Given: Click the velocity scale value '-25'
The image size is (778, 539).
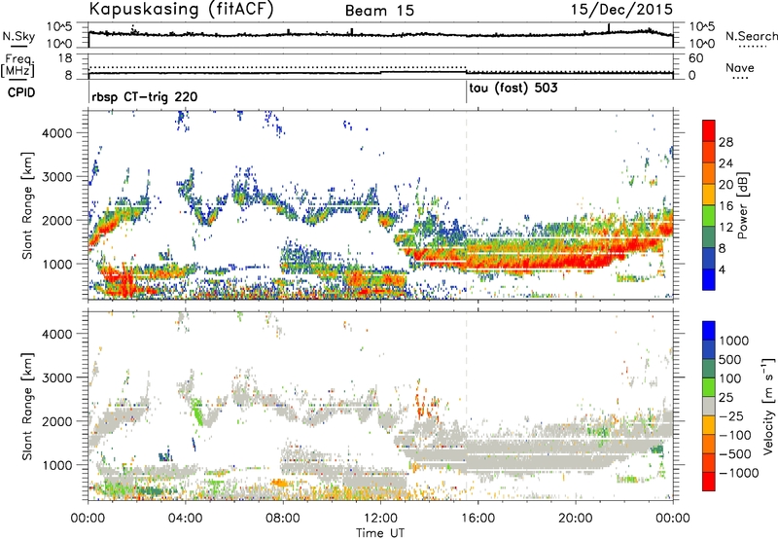Looking at the screenshot, I should 731,416.
